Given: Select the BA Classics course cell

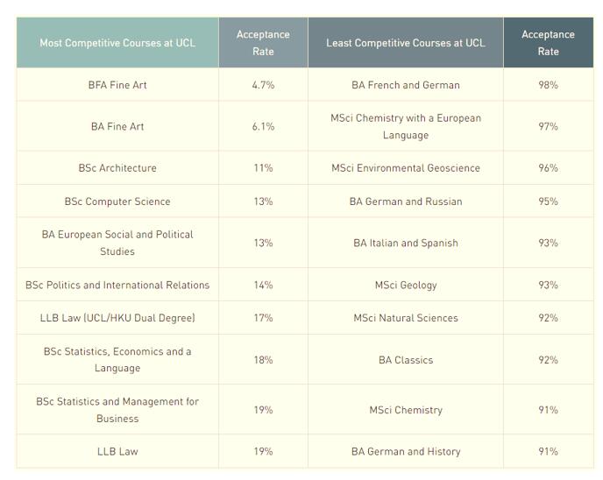Looking at the screenshot, I should point(405,360).
